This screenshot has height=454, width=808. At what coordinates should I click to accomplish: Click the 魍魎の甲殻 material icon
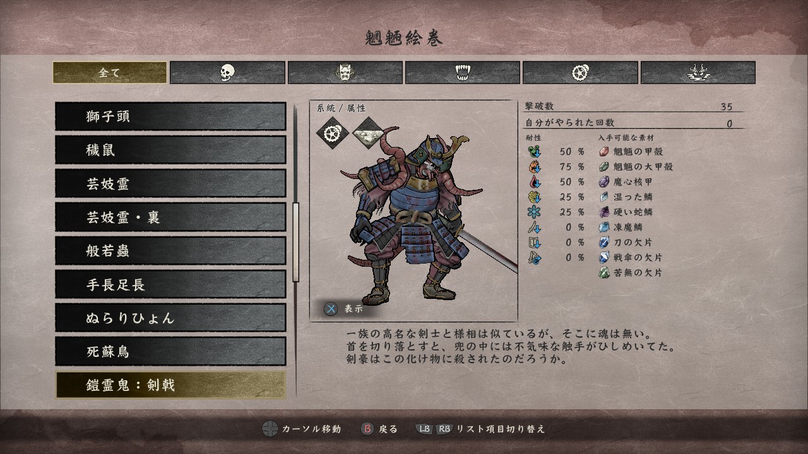[x=604, y=151]
